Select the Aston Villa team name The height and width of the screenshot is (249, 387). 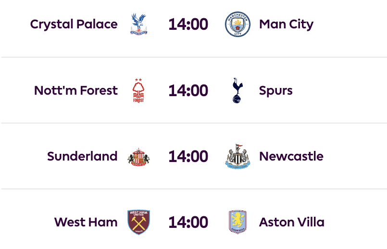pyautogui.click(x=291, y=222)
